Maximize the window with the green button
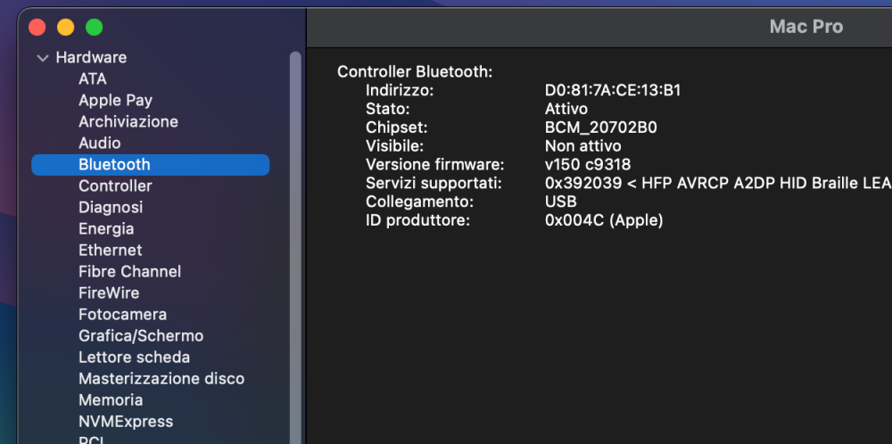The width and height of the screenshot is (892, 444). click(94, 27)
